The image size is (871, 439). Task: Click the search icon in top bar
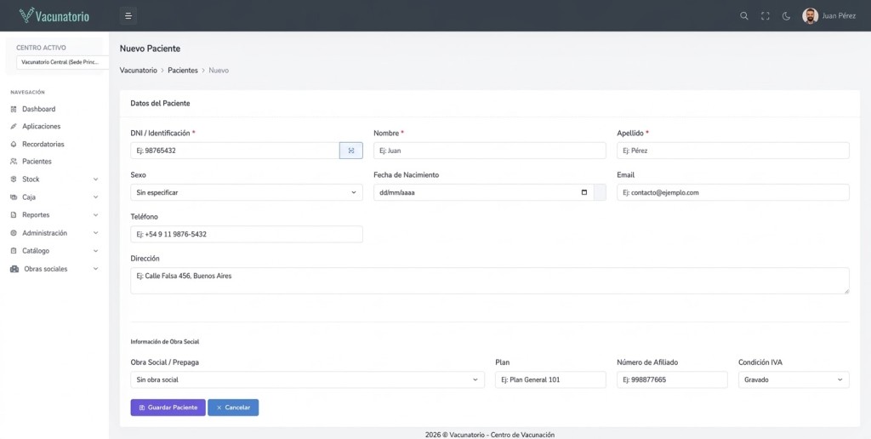(744, 16)
